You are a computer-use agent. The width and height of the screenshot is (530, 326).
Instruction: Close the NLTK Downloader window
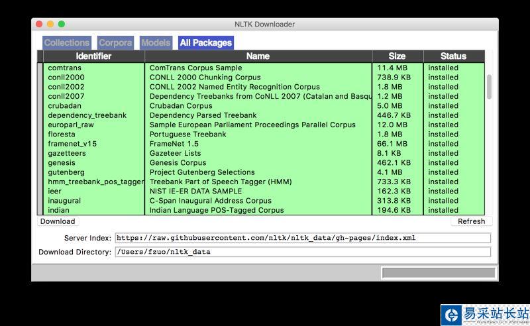click(x=39, y=24)
